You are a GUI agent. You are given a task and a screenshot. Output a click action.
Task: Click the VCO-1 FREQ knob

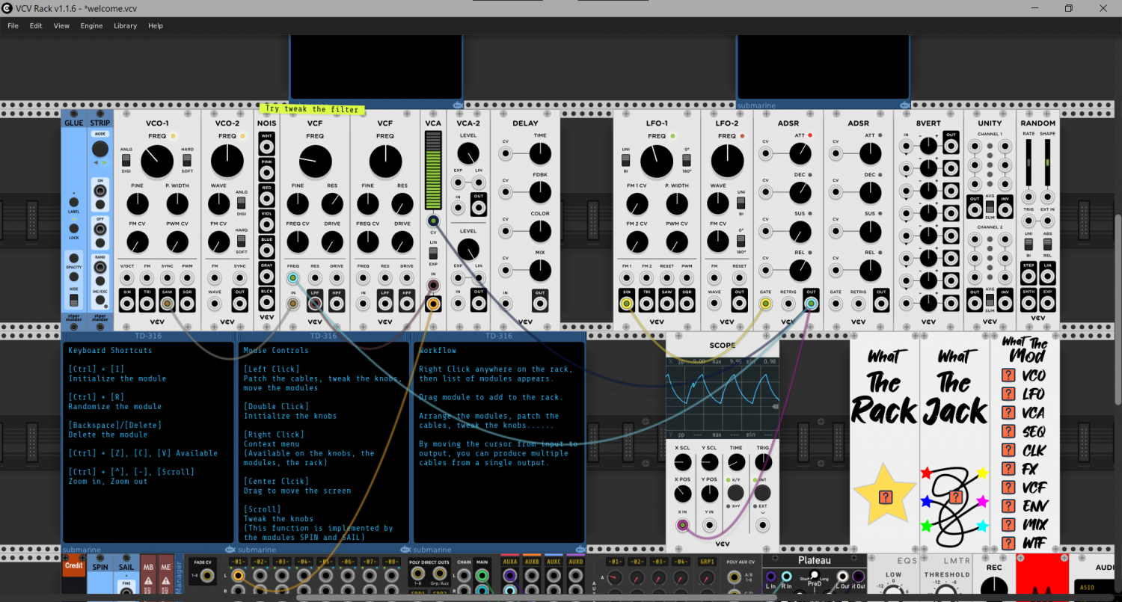point(157,160)
